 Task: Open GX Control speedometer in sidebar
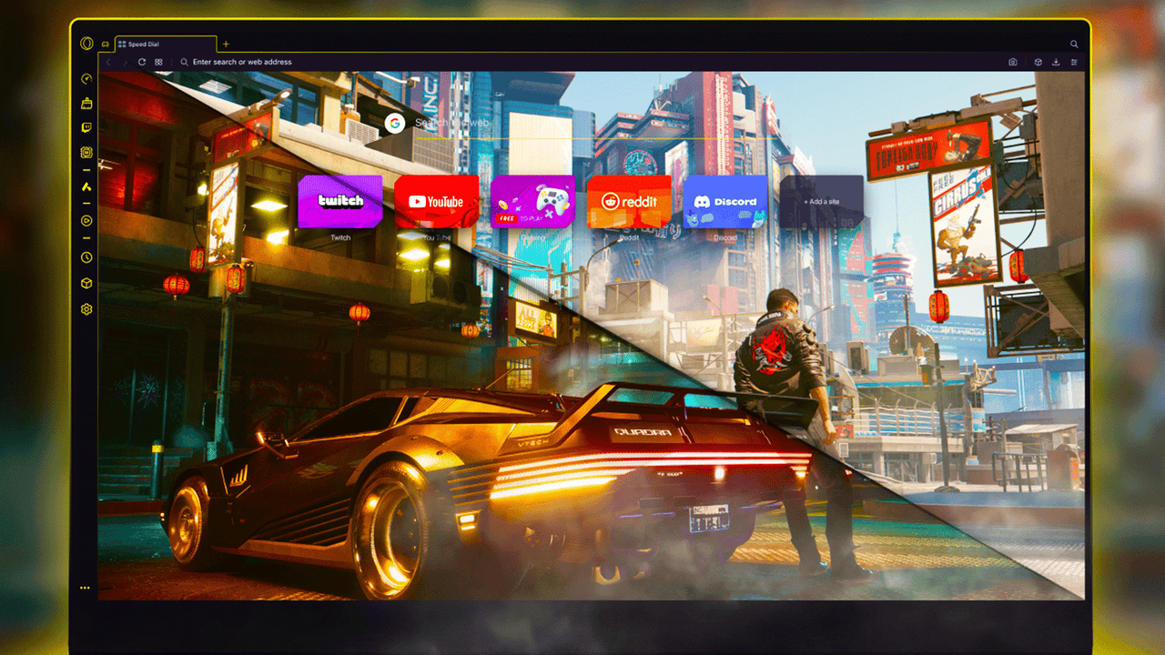point(86,79)
